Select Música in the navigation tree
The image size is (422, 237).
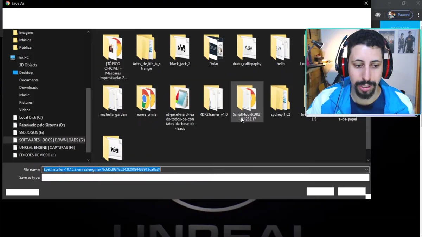pos(25,40)
